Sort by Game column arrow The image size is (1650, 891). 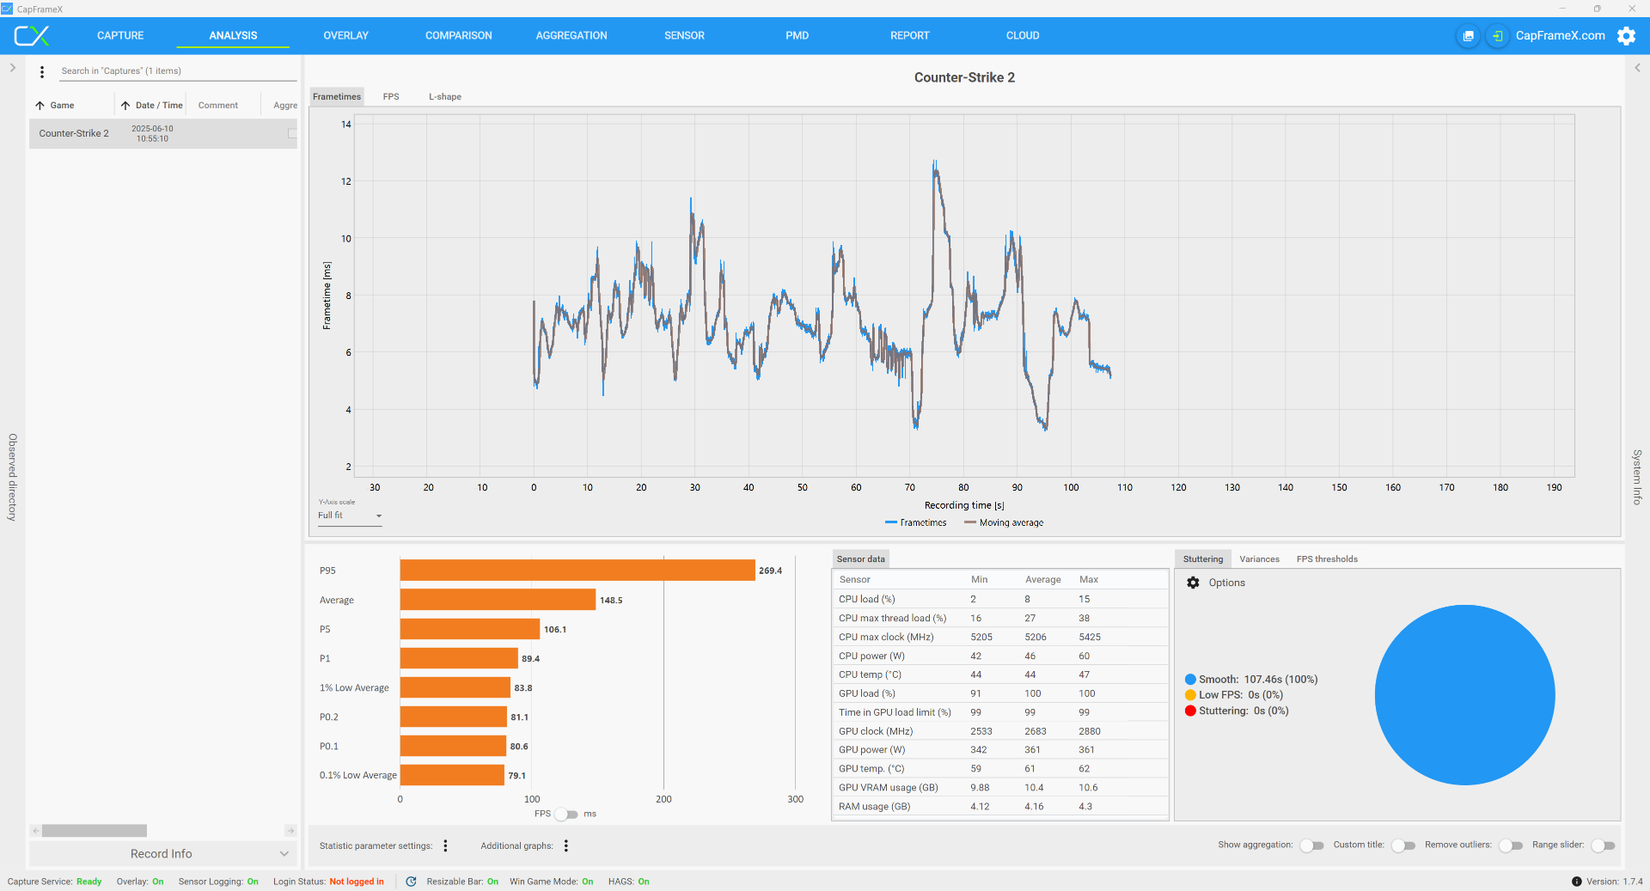(x=40, y=106)
